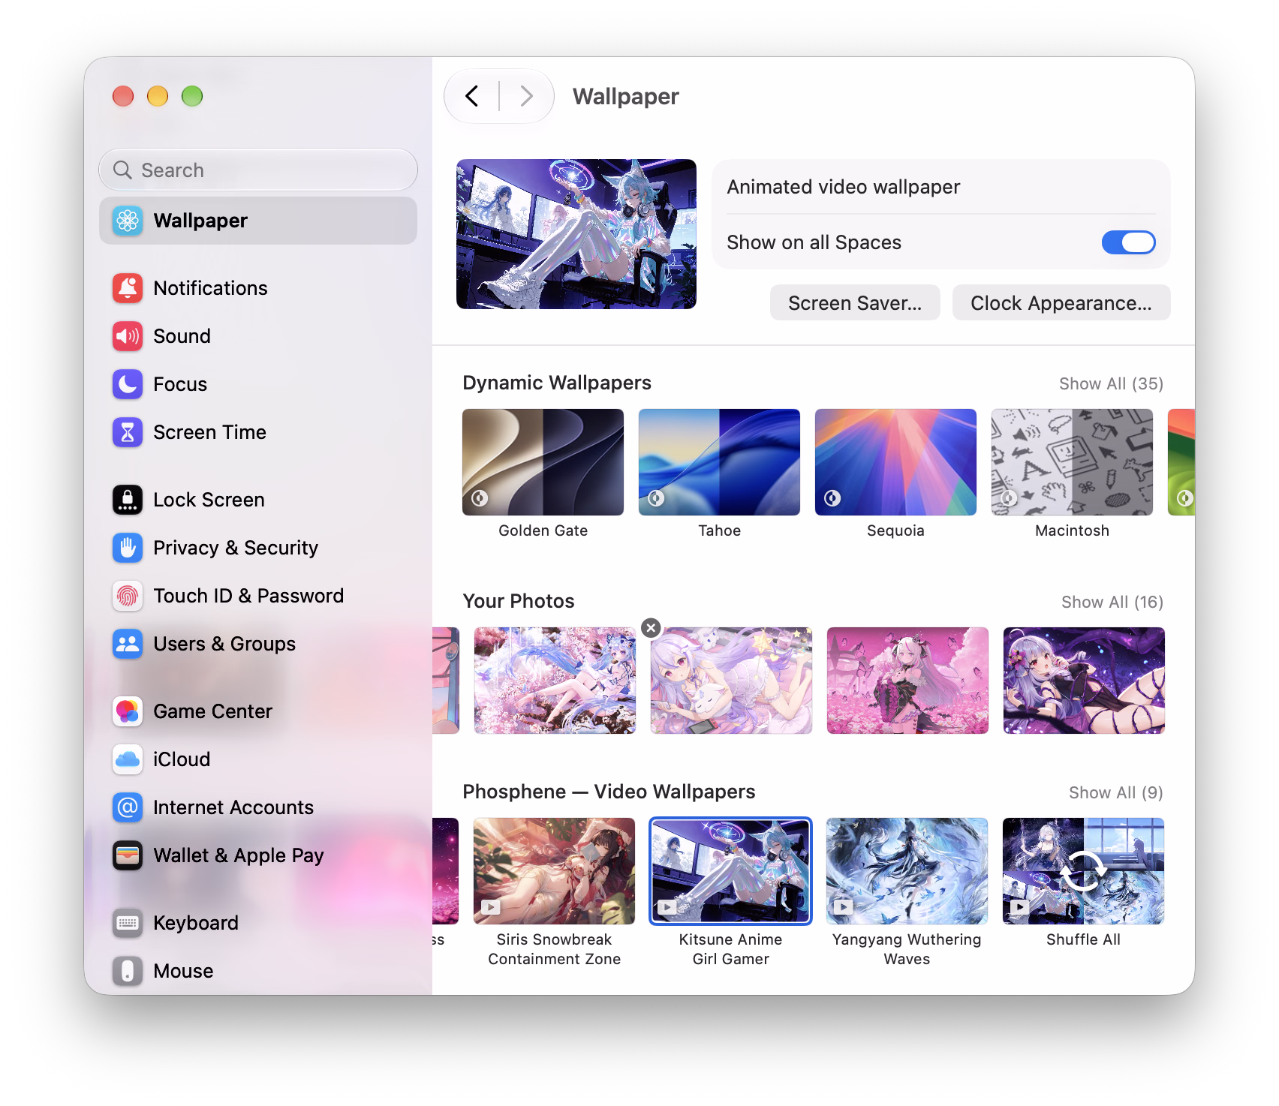Select Kitsune Anime Girl Gamer video wallpaper
The height and width of the screenshot is (1106, 1279).
[x=730, y=871]
